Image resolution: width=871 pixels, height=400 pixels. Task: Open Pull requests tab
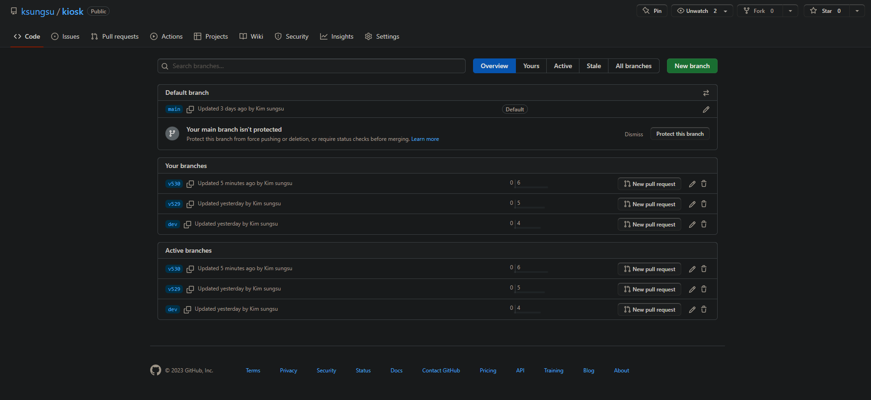[115, 36]
